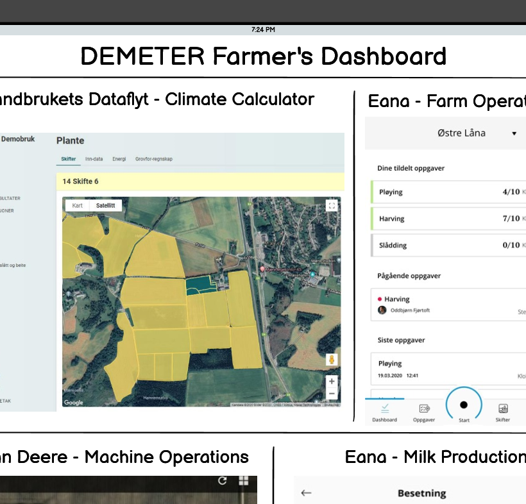Switch map to Satellitt view
Viewport: 526px width, 504px height.
105,206
